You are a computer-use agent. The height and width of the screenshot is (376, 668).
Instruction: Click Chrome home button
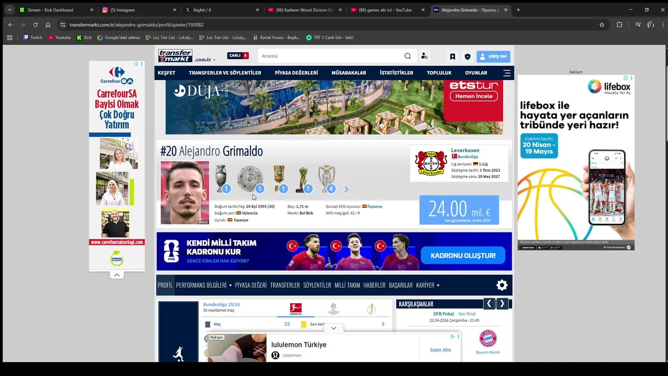click(48, 25)
